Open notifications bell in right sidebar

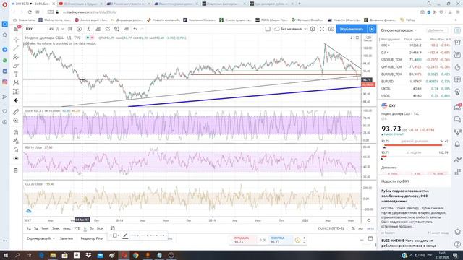(457, 144)
